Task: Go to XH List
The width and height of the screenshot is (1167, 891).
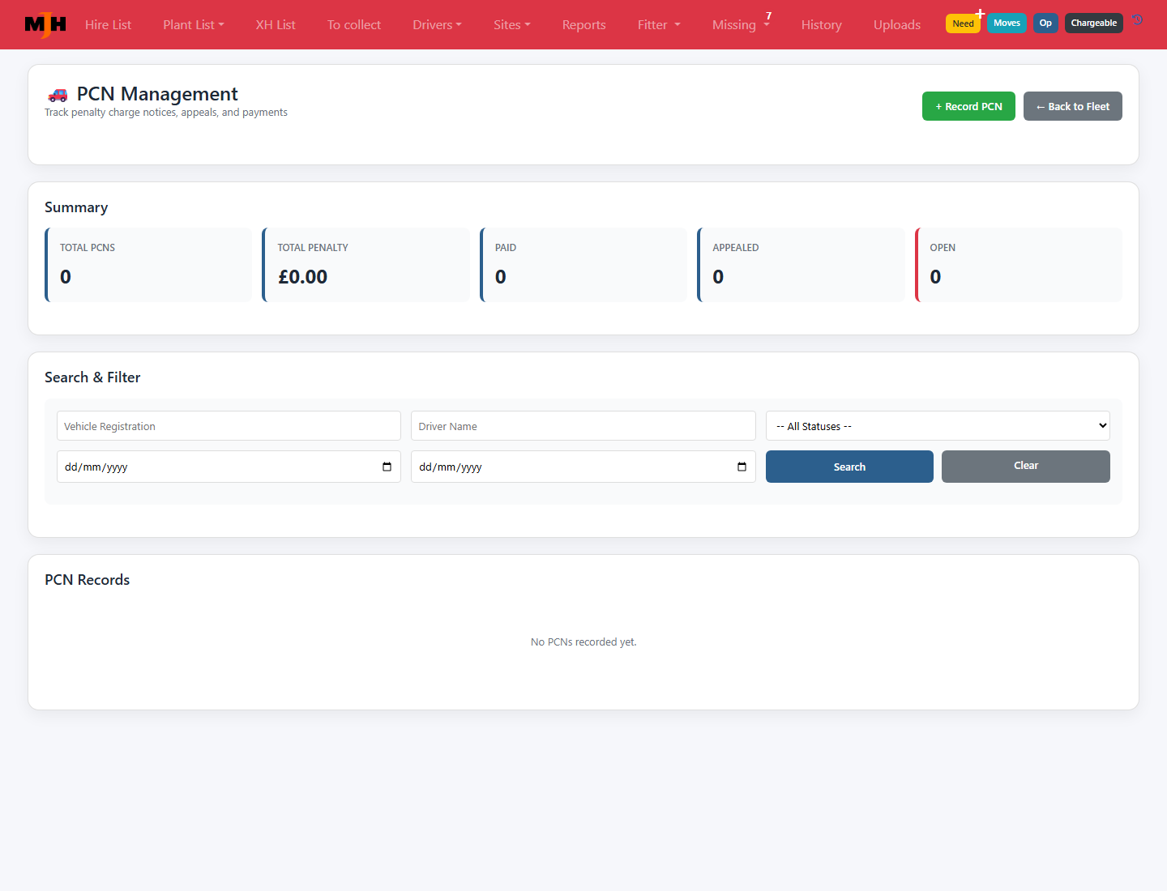Action: [276, 25]
